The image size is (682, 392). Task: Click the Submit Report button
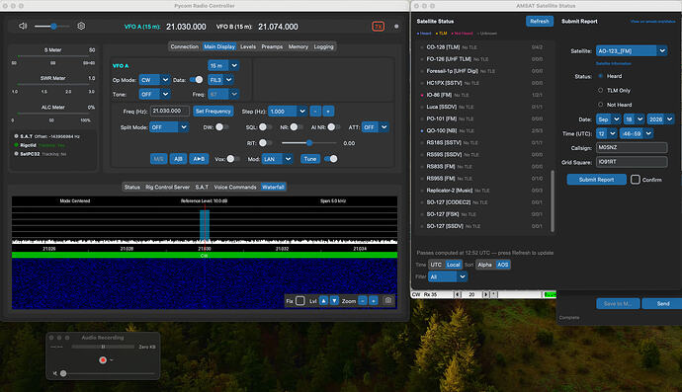click(596, 180)
